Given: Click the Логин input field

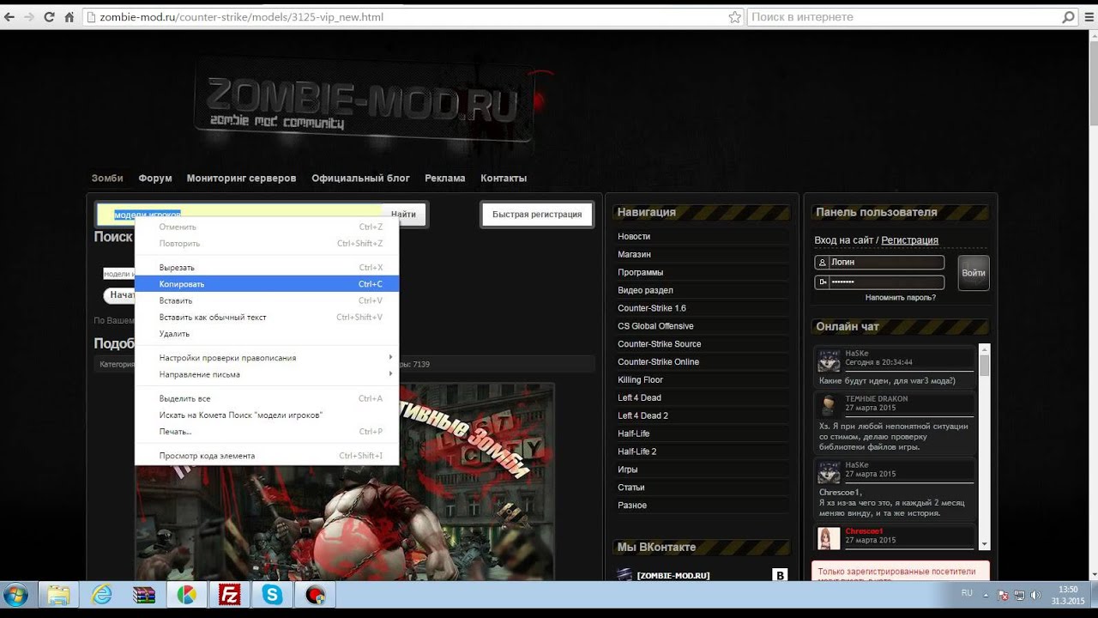Looking at the screenshot, I should pos(879,263).
